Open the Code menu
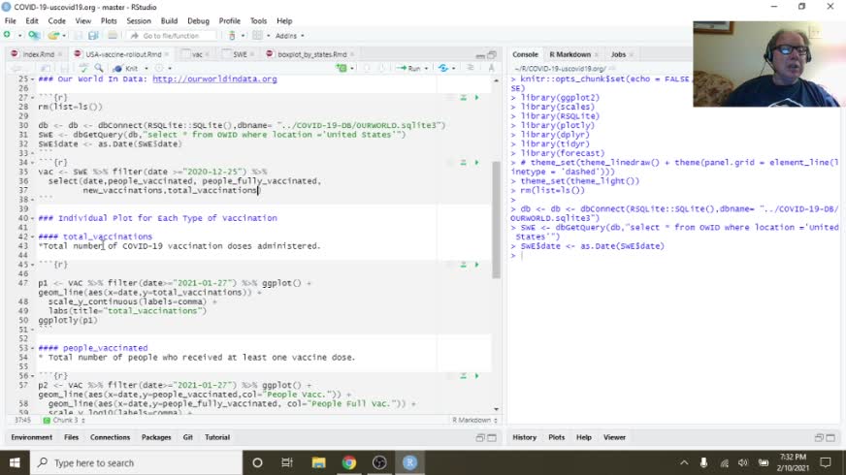The width and height of the screenshot is (846, 475). coord(56,21)
